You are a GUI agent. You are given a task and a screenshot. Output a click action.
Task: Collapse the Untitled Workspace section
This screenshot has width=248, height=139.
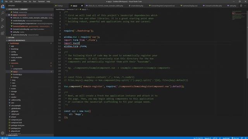click(30, 40)
